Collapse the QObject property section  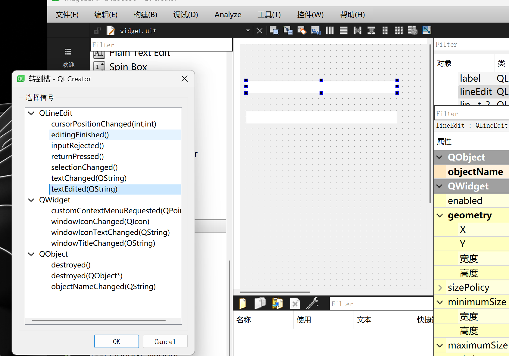[x=439, y=157]
